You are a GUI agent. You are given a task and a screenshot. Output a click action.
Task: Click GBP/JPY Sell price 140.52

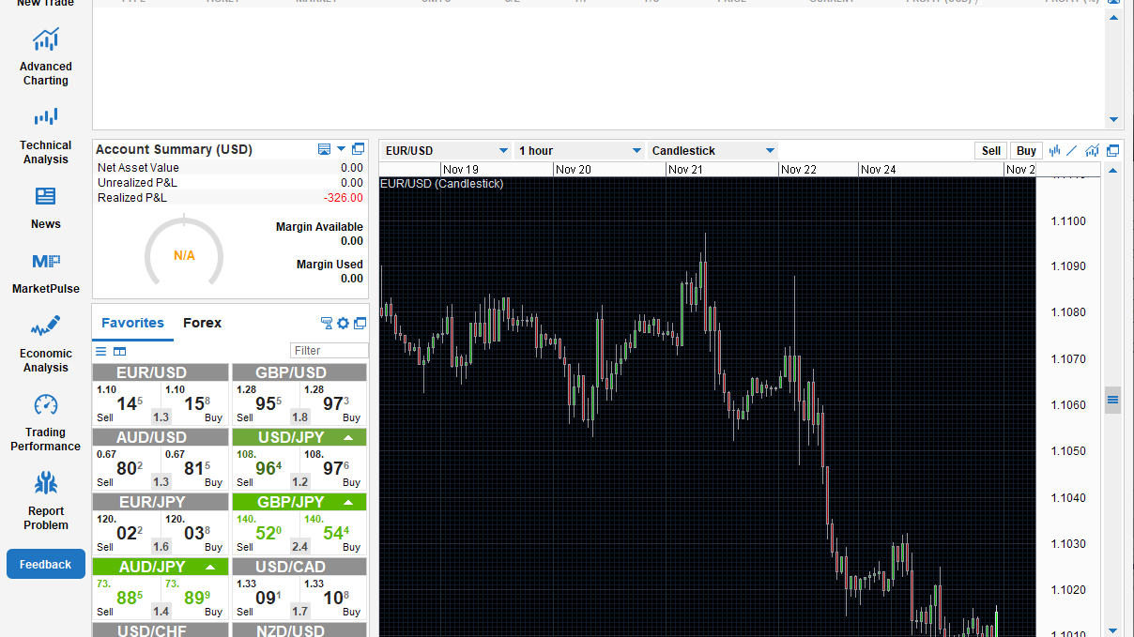coord(267,533)
